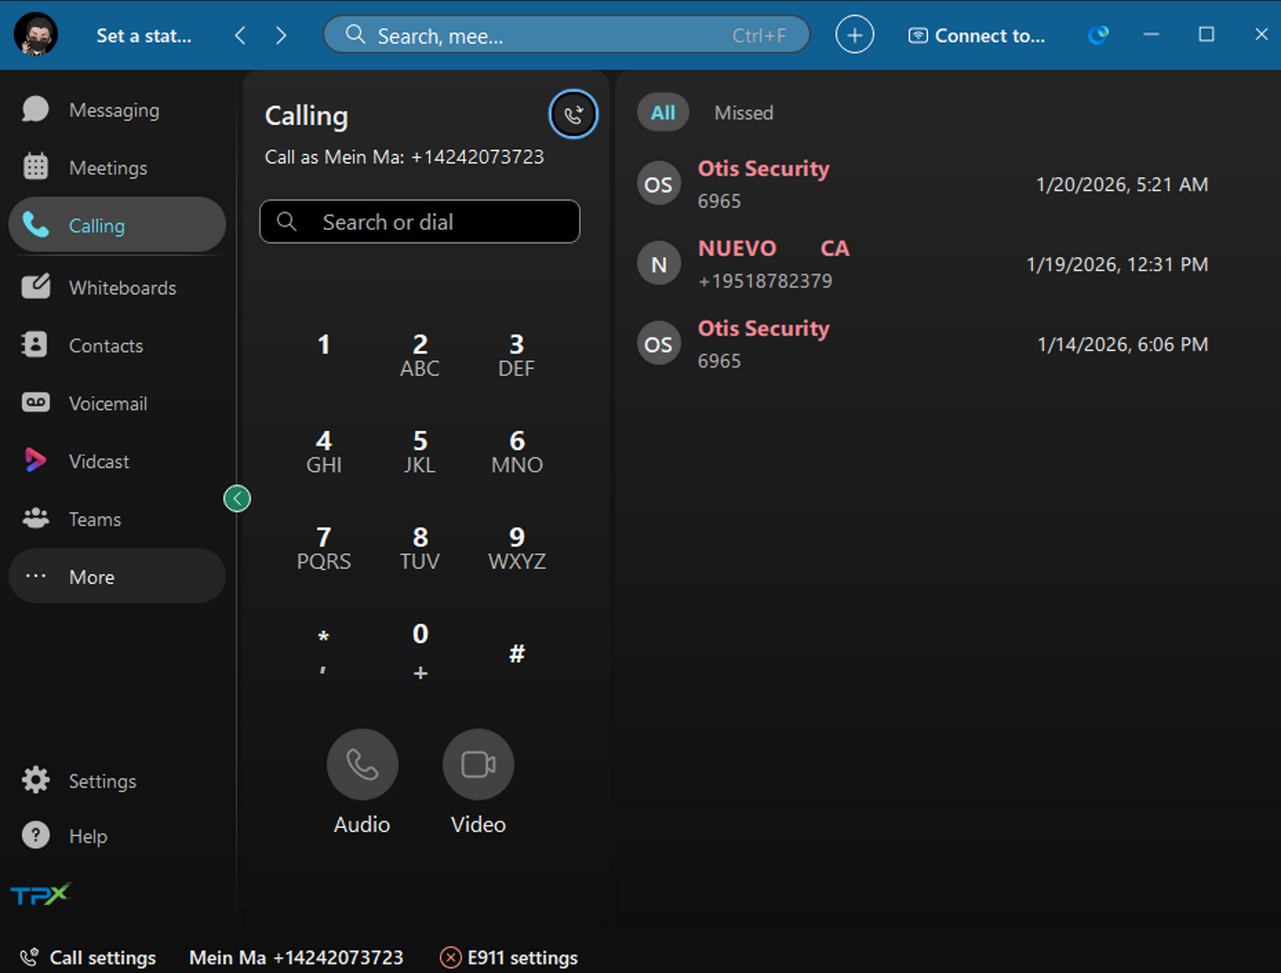Screen dimensions: 1281x973
Task: Start a Video call
Action: 478,764
